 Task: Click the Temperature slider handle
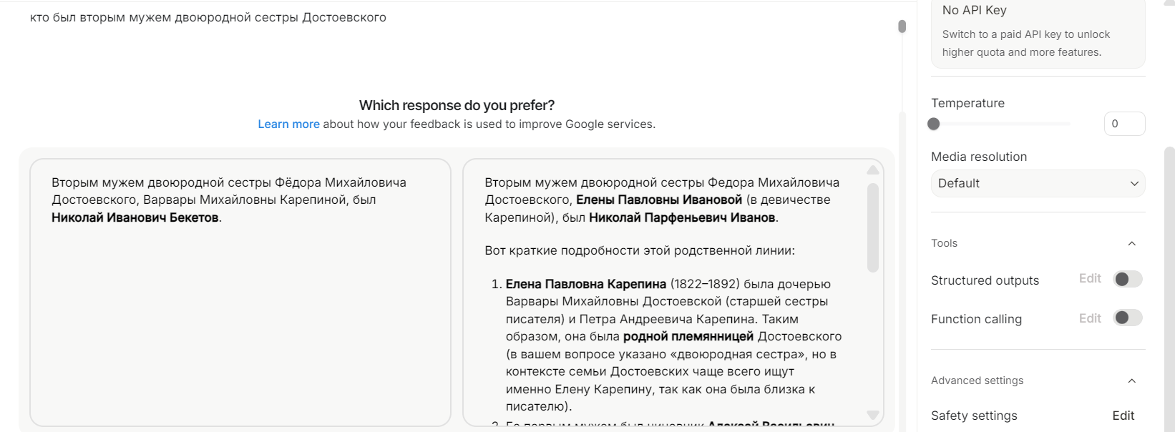tap(933, 124)
